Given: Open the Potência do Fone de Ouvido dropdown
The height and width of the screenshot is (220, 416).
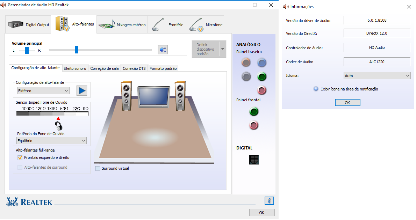Looking at the screenshot, I should 51,141.
